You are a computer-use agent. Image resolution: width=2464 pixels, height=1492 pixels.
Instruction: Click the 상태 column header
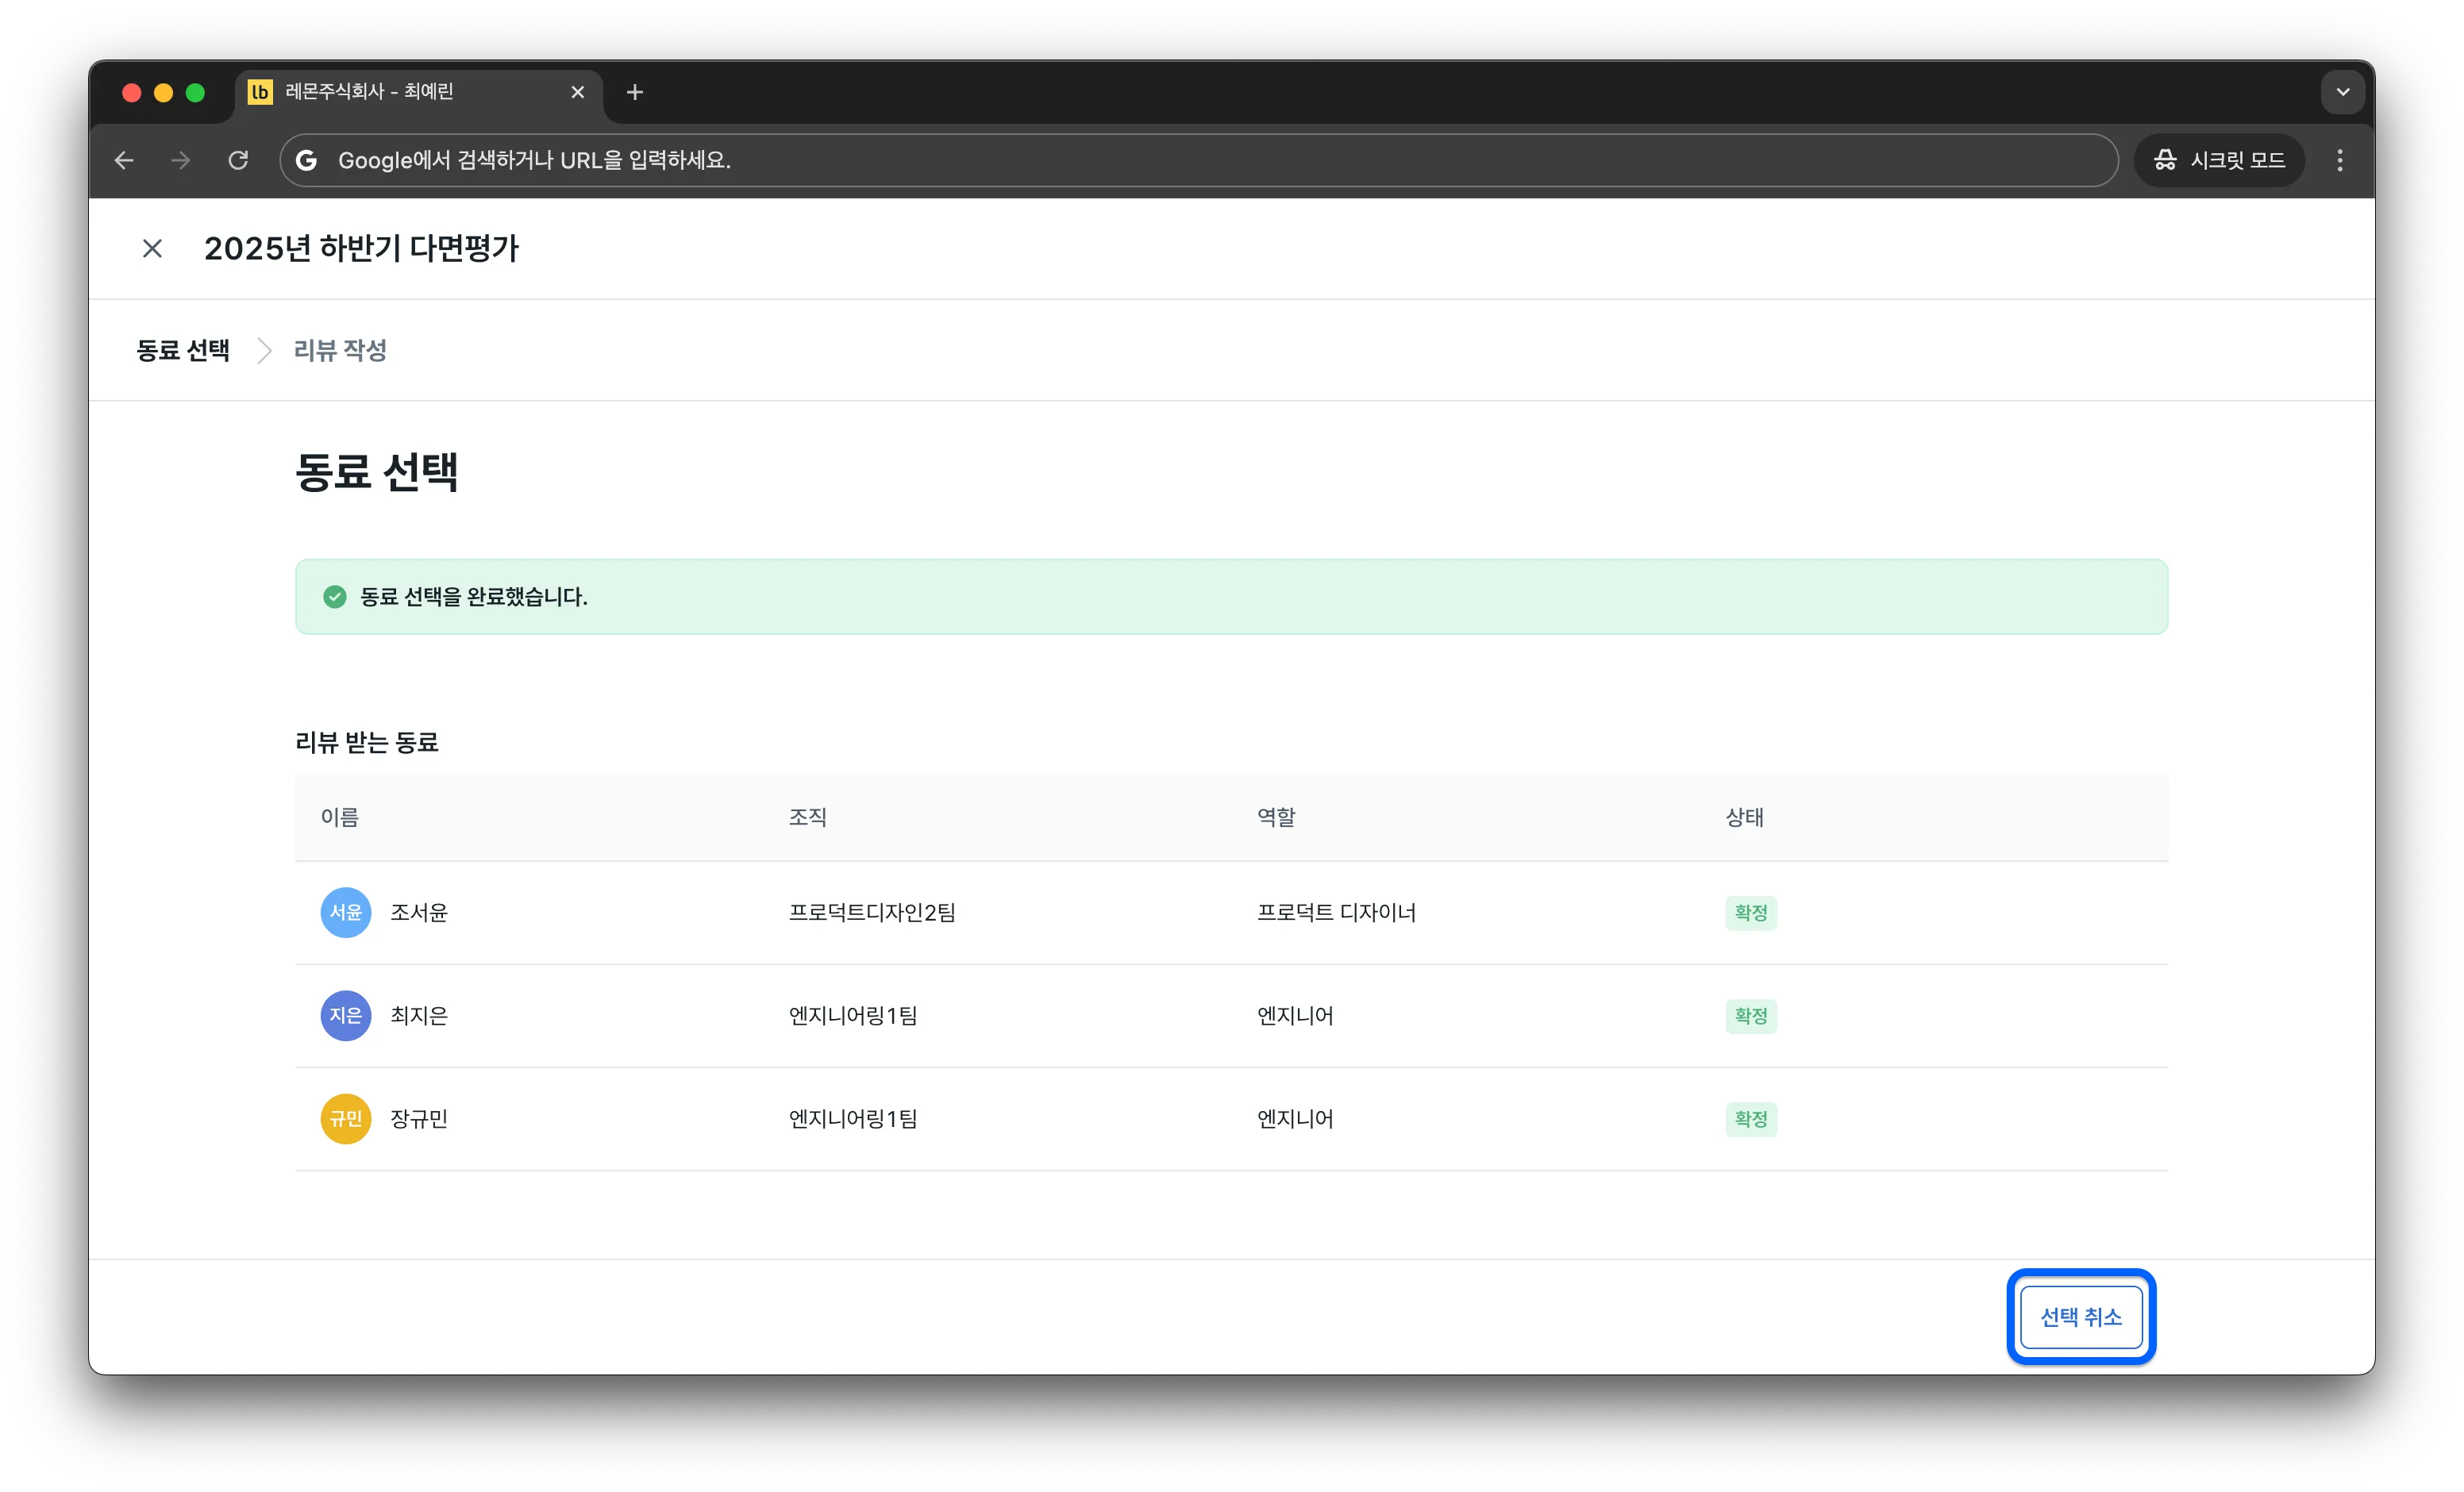1745,817
